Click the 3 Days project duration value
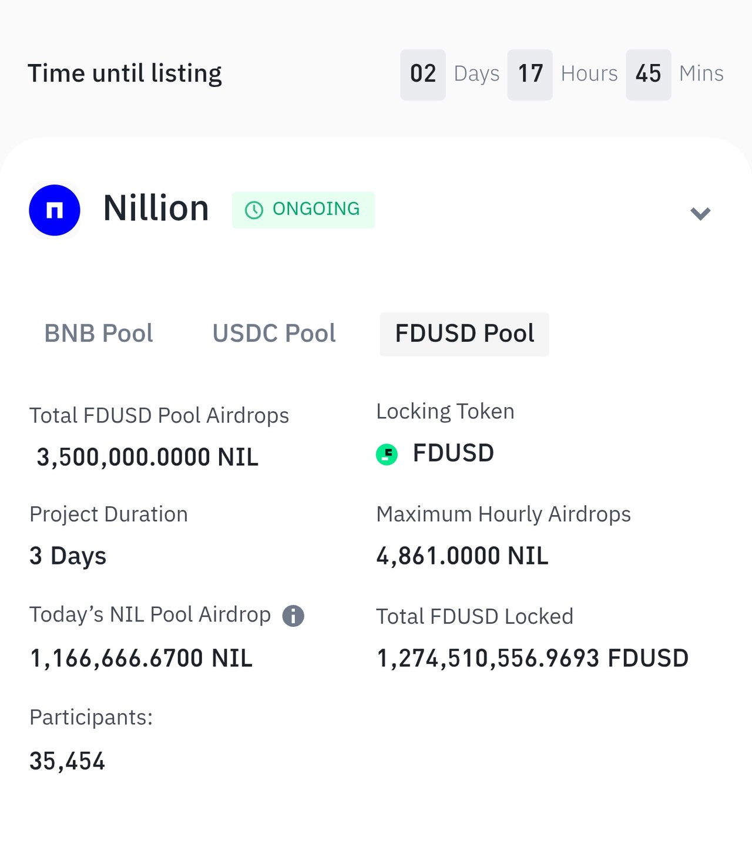The image size is (752, 860). point(68,556)
